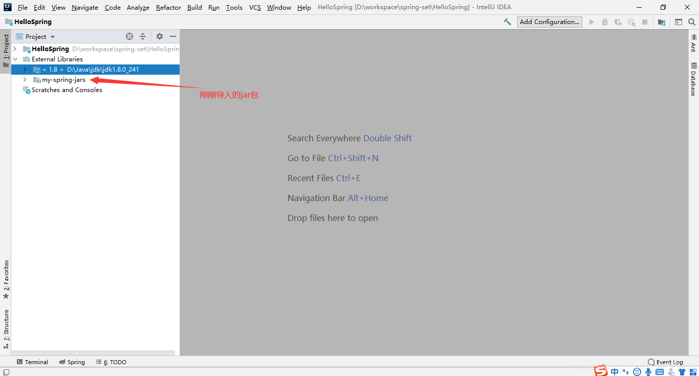Click the Build Project hammer icon
This screenshot has height=376, width=699.
click(507, 22)
